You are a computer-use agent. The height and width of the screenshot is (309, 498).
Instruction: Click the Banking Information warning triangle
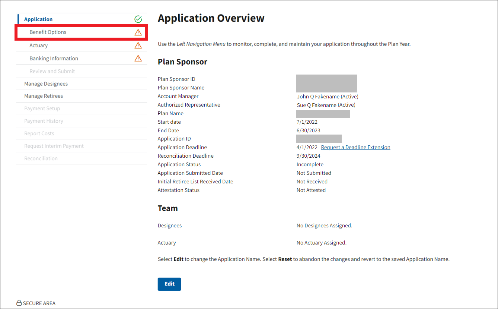pyautogui.click(x=138, y=59)
